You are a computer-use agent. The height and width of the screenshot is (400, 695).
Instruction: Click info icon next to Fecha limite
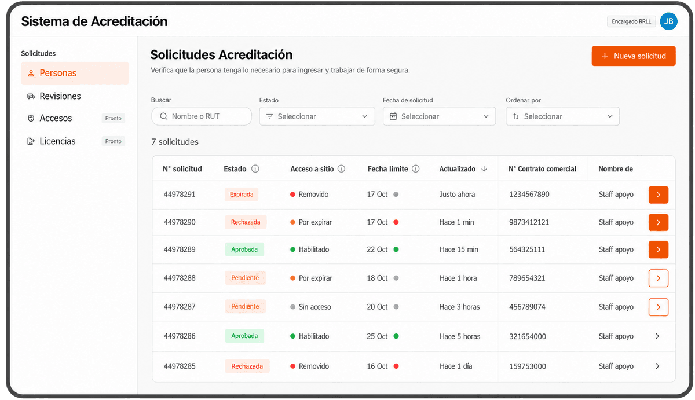tap(416, 169)
